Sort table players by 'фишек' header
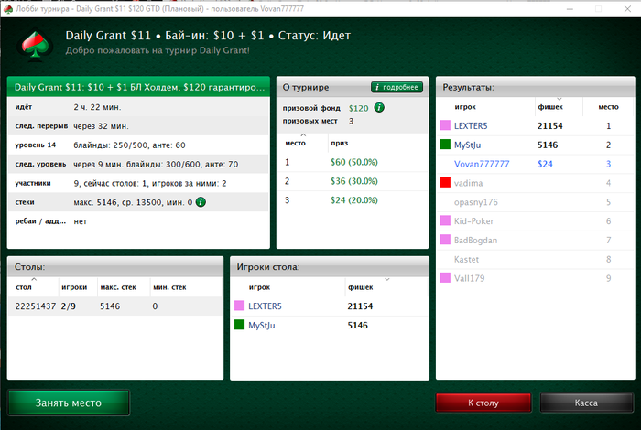 click(361, 287)
